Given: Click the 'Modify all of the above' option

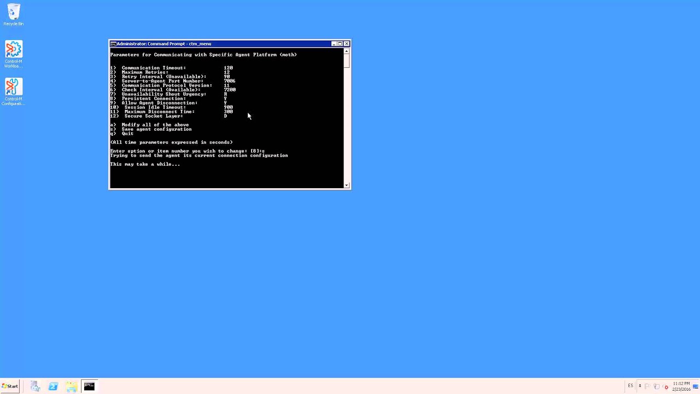Looking at the screenshot, I should 149,125.
